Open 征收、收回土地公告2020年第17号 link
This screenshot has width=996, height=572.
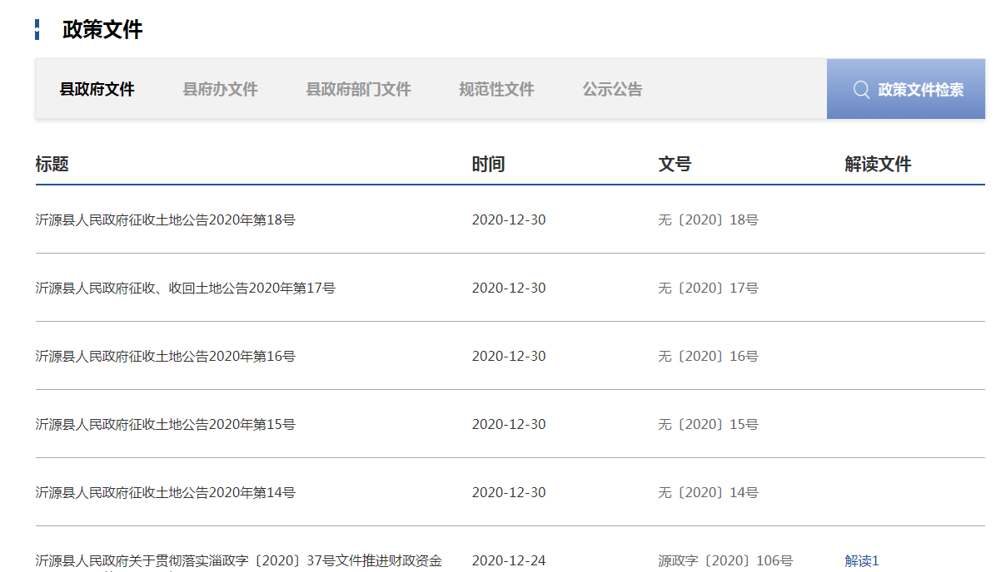[x=185, y=288]
